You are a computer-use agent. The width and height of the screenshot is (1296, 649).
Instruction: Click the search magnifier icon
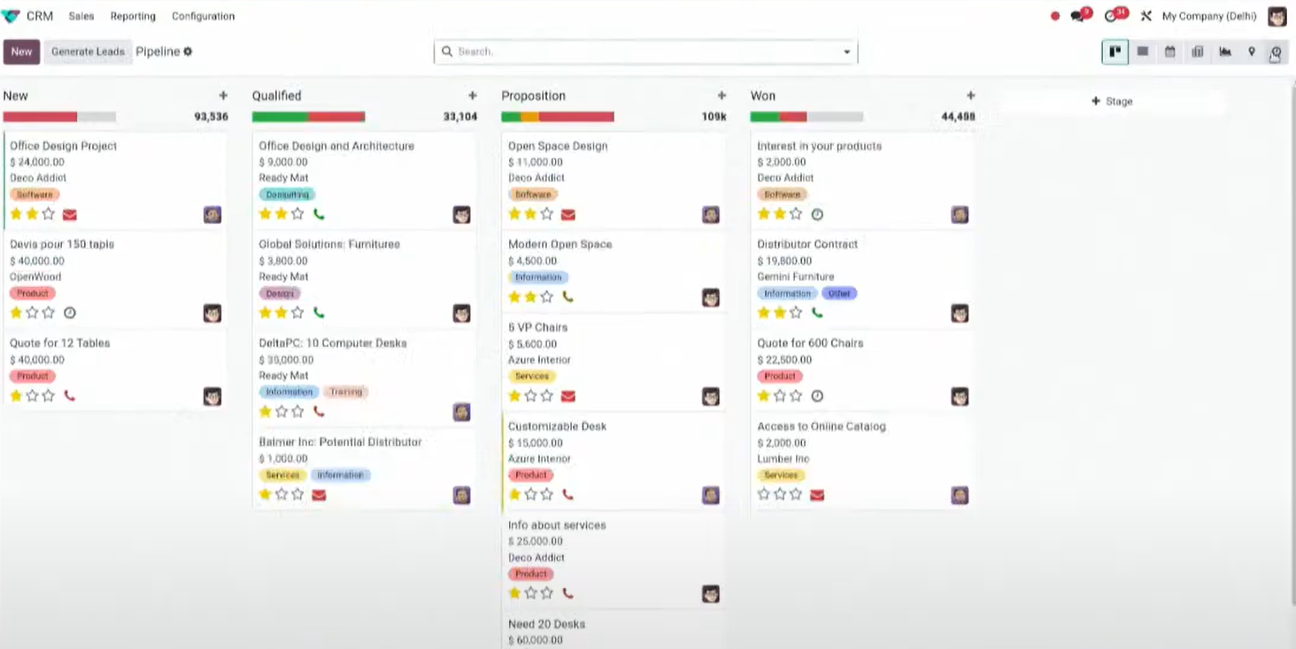447,51
